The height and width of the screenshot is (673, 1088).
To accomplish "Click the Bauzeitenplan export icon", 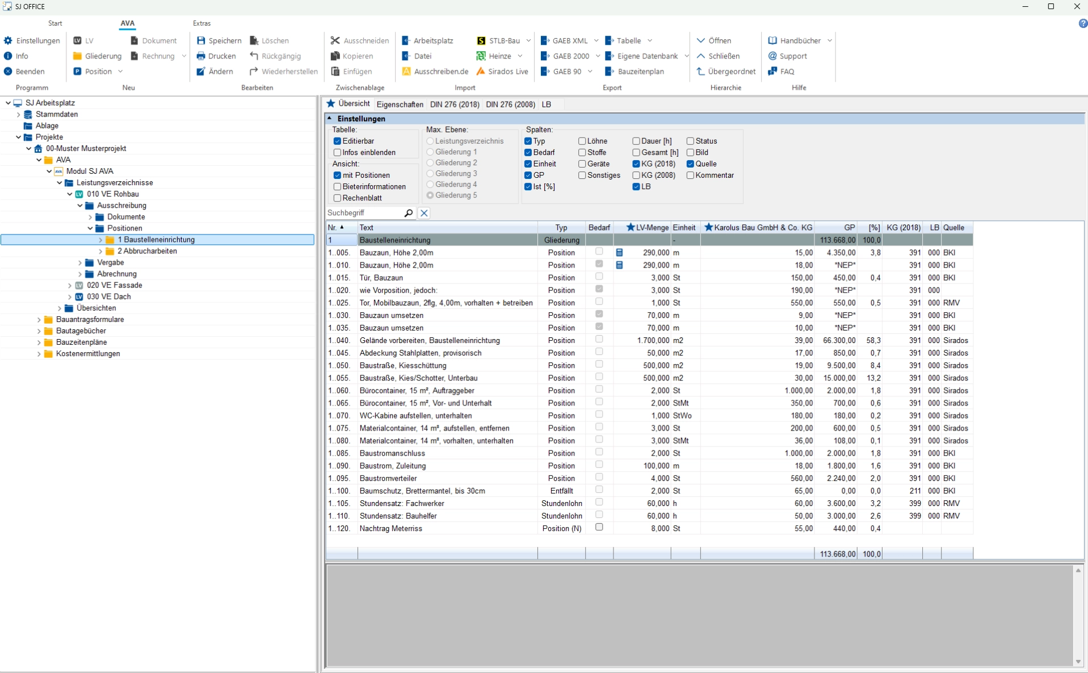I will [x=610, y=71].
